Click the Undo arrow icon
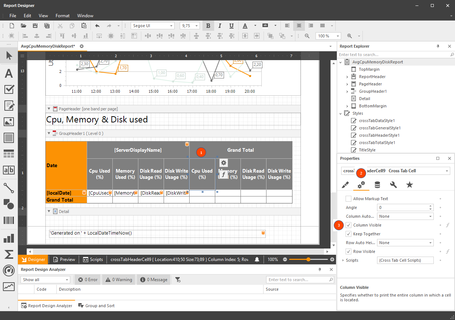The image size is (455, 320). tap(97, 26)
